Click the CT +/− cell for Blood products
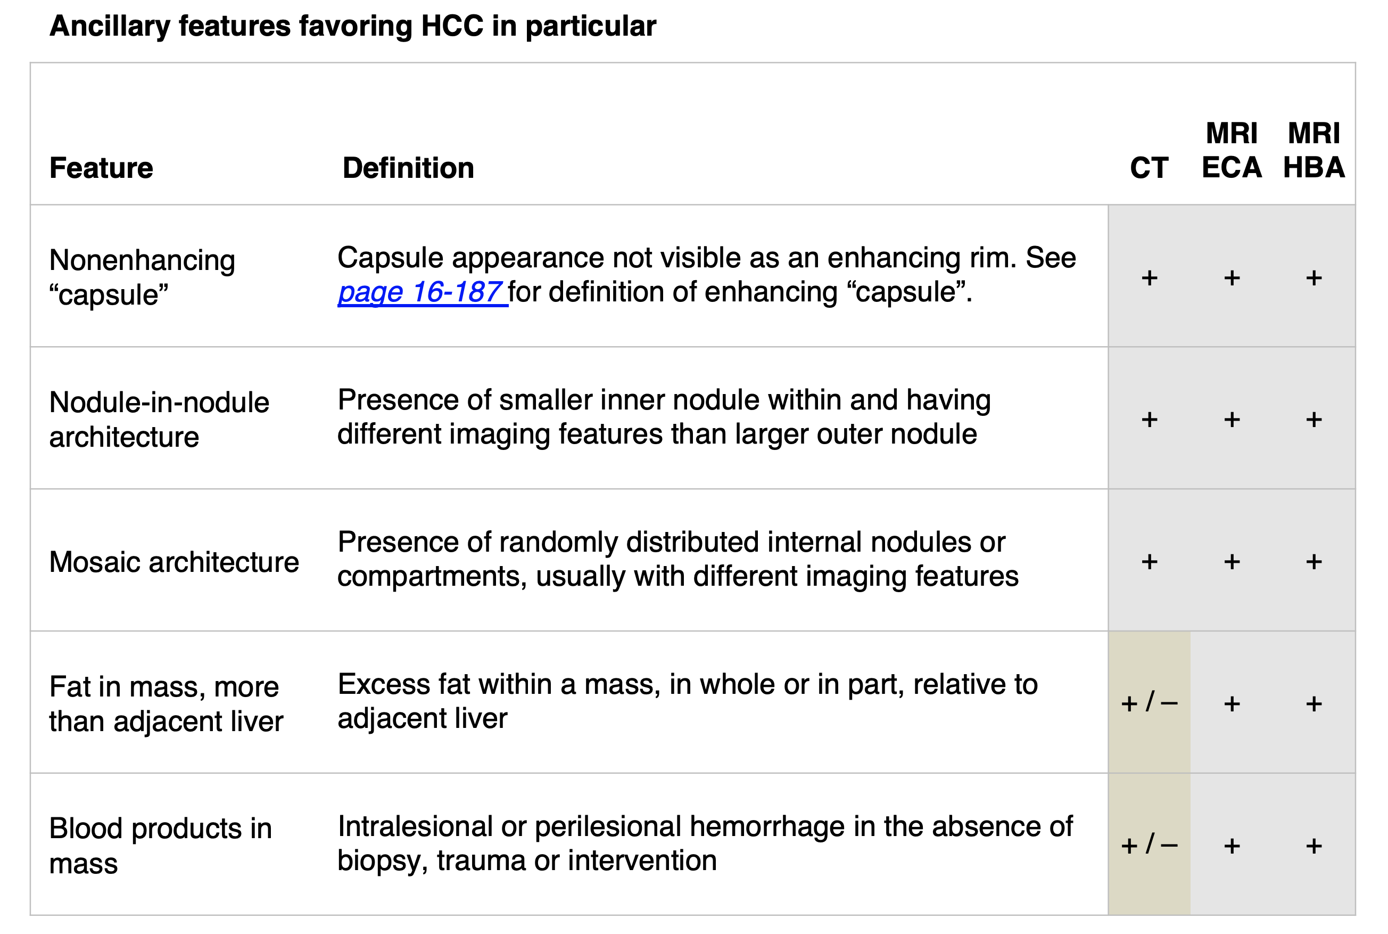1388x934 pixels. pos(1149,845)
